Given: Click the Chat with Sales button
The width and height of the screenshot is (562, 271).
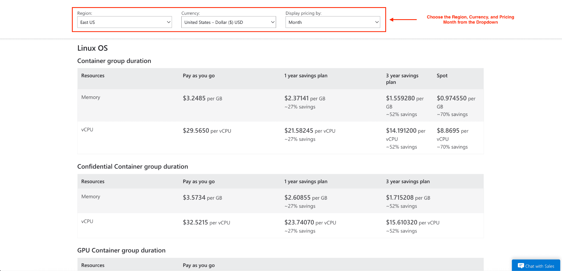Looking at the screenshot, I should pos(536,266).
